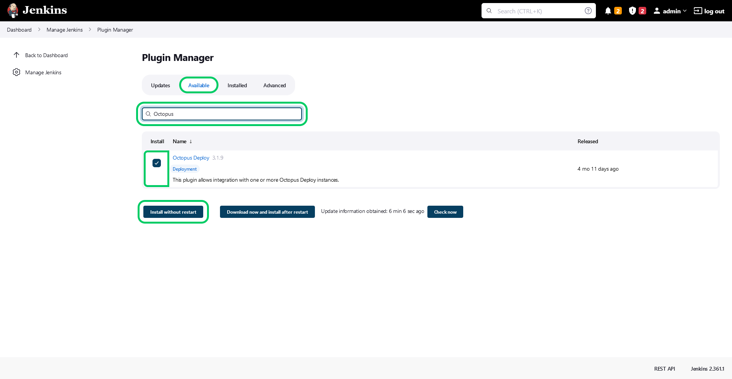Go to Dashboard breadcrumb
Image resolution: width=732 pixels, height=379 pixels.
pos(19,30)
